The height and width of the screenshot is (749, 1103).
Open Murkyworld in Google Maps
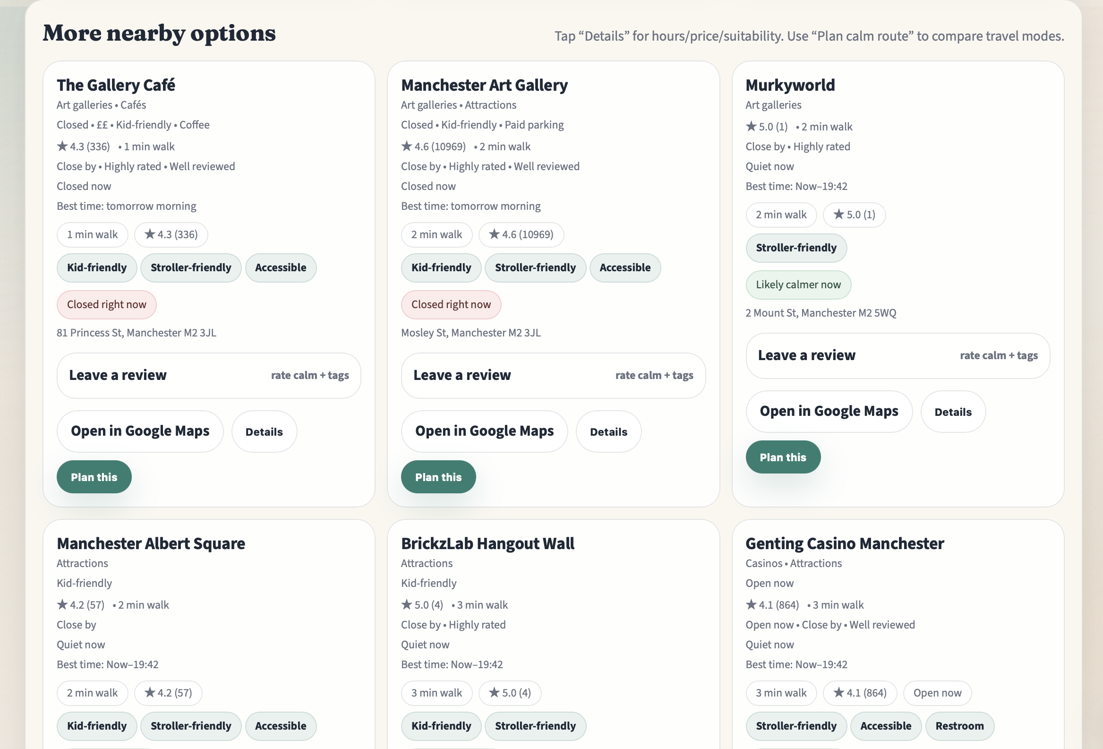tap(829, 411)
